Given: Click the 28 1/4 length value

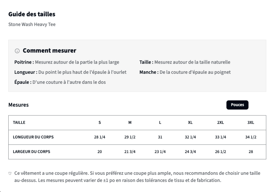Looking at the screenshot, I should 100,137.
